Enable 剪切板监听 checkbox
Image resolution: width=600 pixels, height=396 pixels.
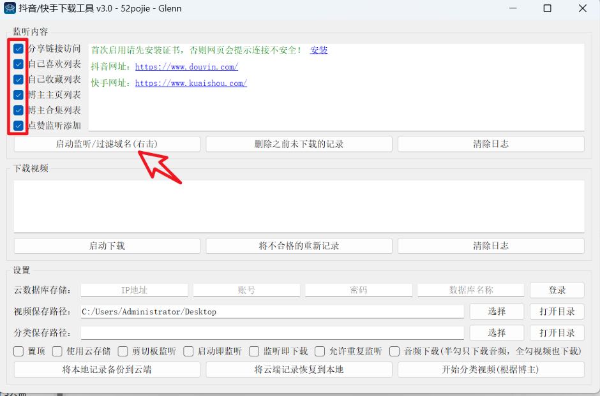click(123, 351)
